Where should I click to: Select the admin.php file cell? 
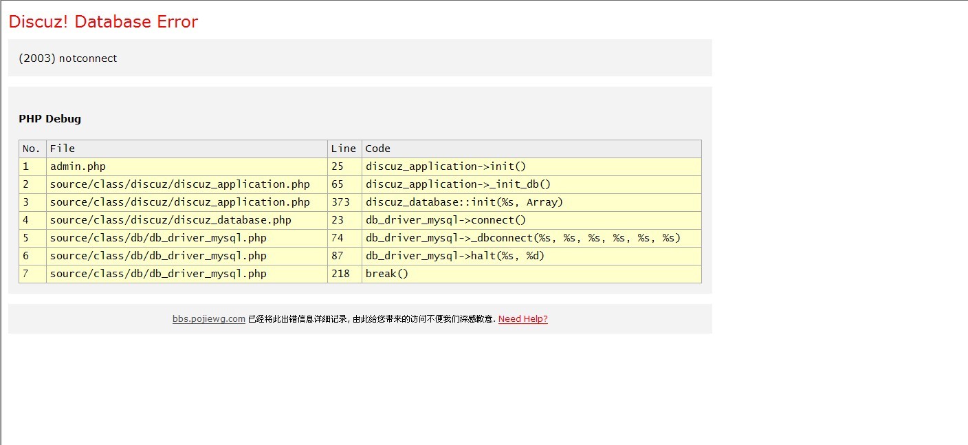pyautogui.click(x=78, y=166)
